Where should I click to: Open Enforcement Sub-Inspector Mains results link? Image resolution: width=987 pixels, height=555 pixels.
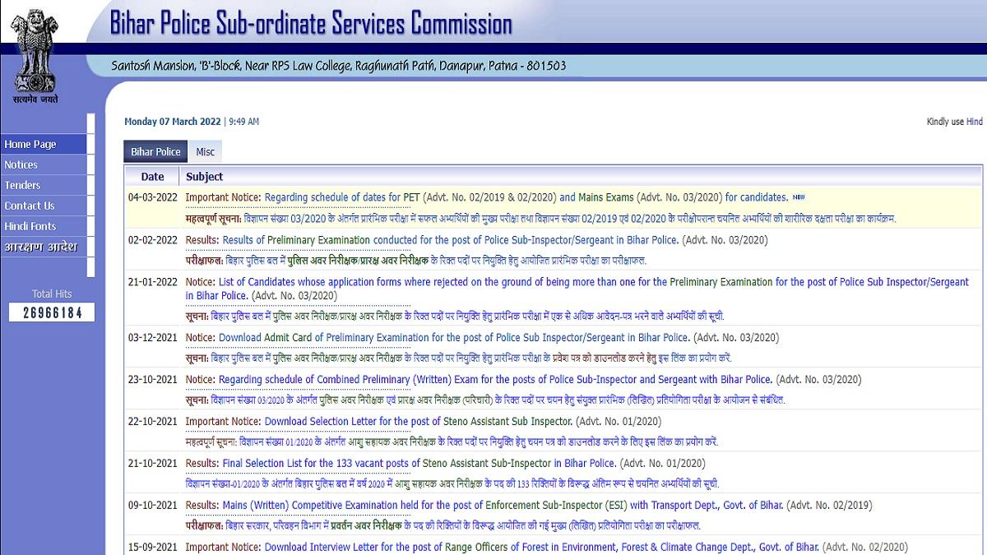503,506
